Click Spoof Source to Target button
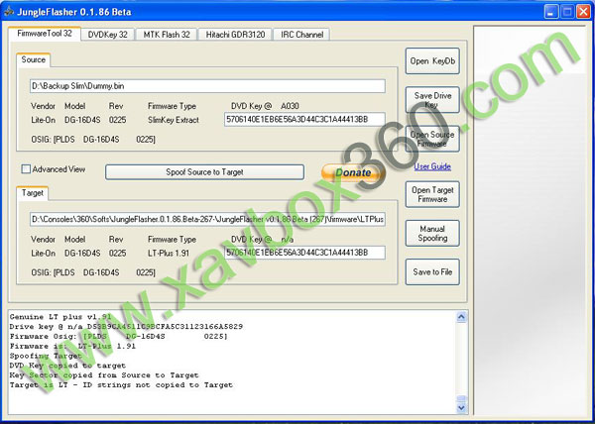Image resolution: width=595 pixels, height=424 pixels. (x=204, y=172)
